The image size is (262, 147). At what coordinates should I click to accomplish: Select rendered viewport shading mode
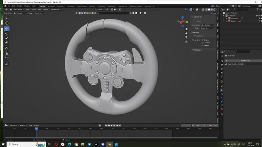214,10
